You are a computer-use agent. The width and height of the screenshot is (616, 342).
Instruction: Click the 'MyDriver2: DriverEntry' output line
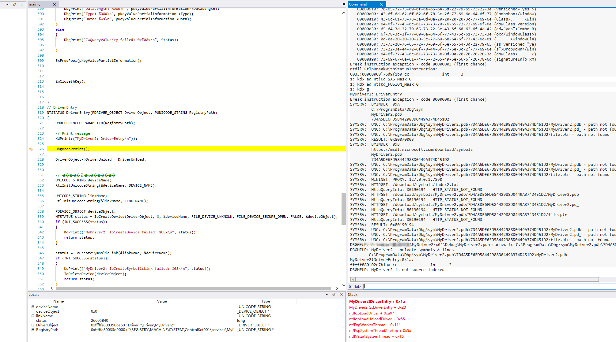point(376,94)
